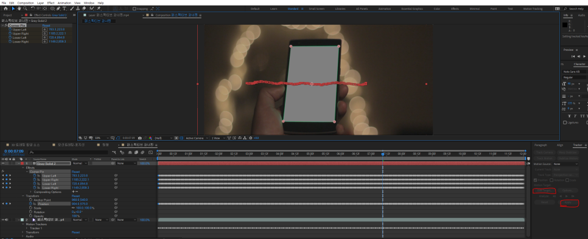Click the current timecode 0:00:07:09
The height and width of the screenshot is (239, 588).
(14, 151)
